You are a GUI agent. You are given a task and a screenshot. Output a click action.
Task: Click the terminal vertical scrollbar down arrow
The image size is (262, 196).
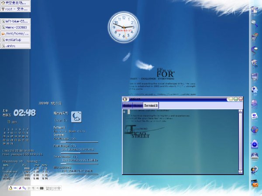click(x=241, y=173)
